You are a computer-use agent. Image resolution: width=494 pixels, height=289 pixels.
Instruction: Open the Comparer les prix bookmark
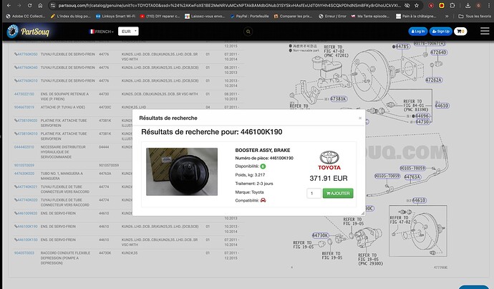click(x=293, y=16)
